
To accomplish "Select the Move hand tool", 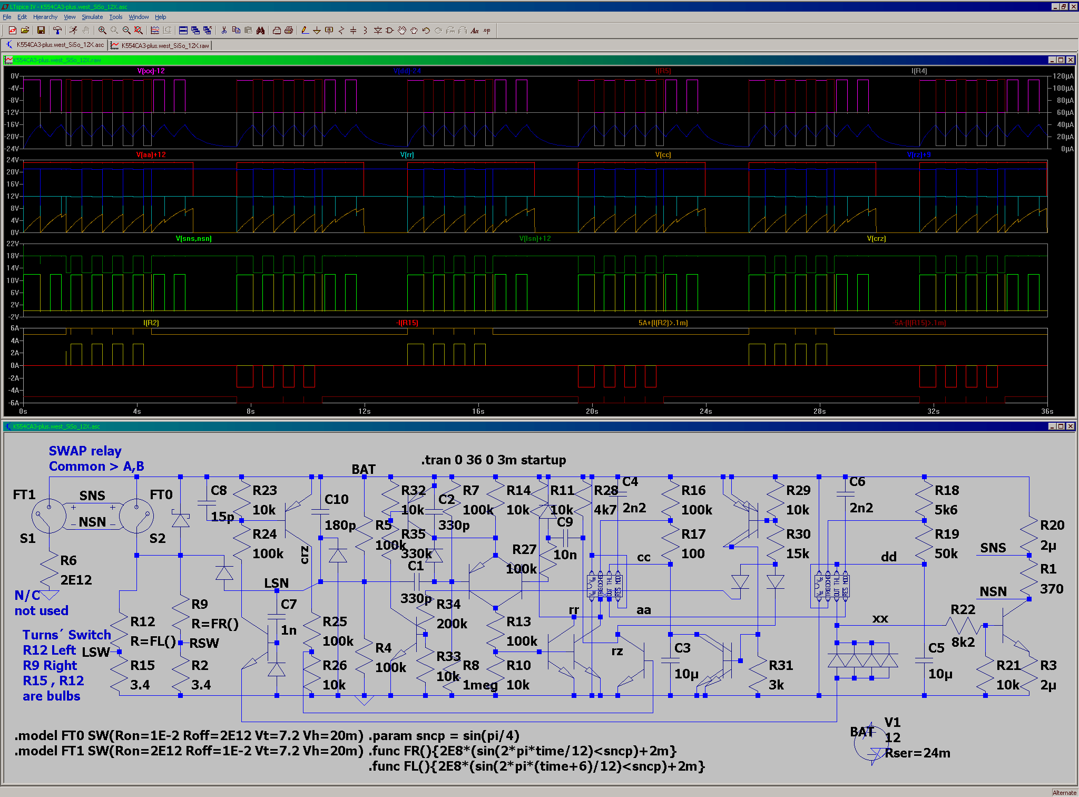I will click(402, 31).
